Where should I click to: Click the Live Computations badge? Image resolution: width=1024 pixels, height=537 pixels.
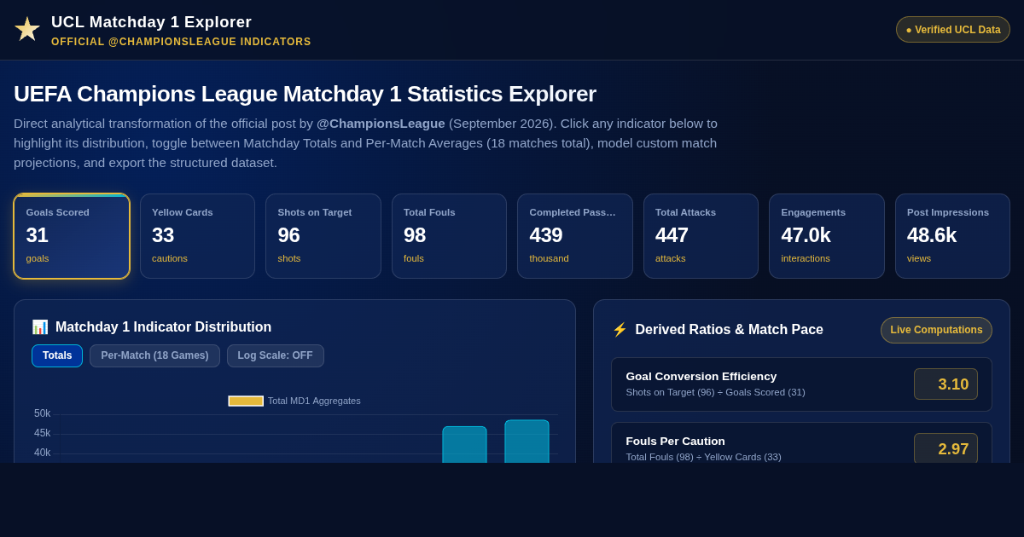936,330
